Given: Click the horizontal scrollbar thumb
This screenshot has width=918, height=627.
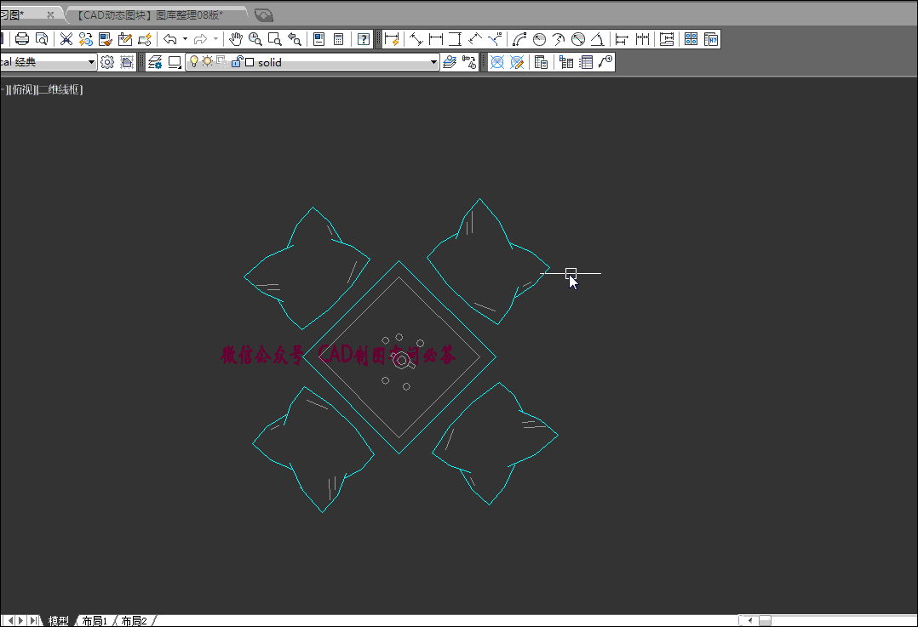Looking at the screenshot, I should click(x=765, y=620).
